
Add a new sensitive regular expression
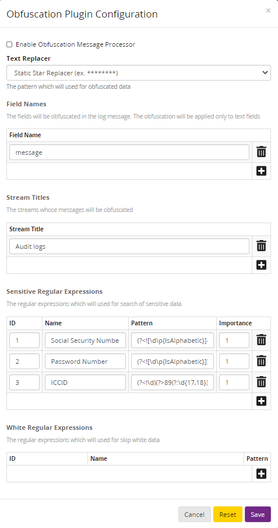261,401
